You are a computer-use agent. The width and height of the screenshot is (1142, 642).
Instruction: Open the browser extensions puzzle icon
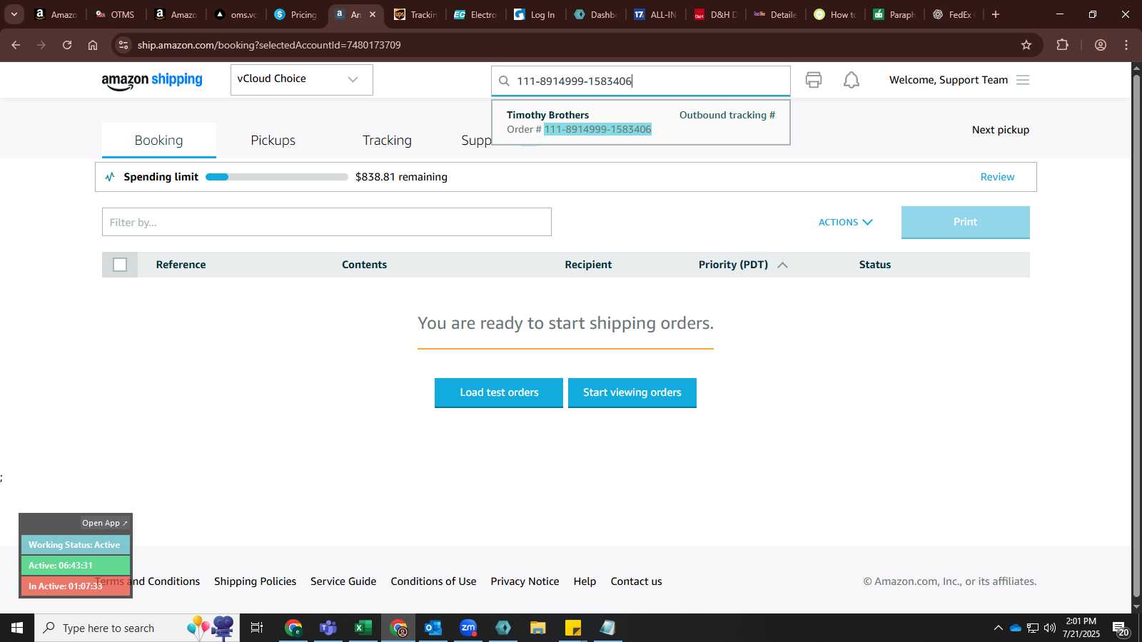click(1063, 45)
